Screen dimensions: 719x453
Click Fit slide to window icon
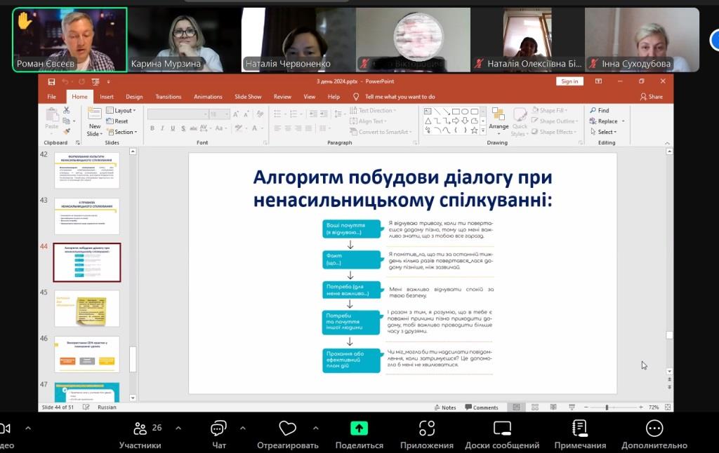668,407
